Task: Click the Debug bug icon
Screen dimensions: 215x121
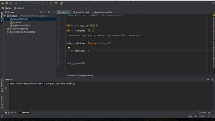Action: [43, 3]
